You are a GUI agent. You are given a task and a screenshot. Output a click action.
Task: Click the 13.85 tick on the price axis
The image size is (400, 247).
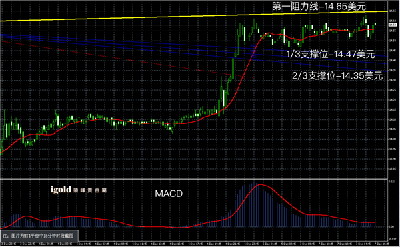click(x=393, y=168)
